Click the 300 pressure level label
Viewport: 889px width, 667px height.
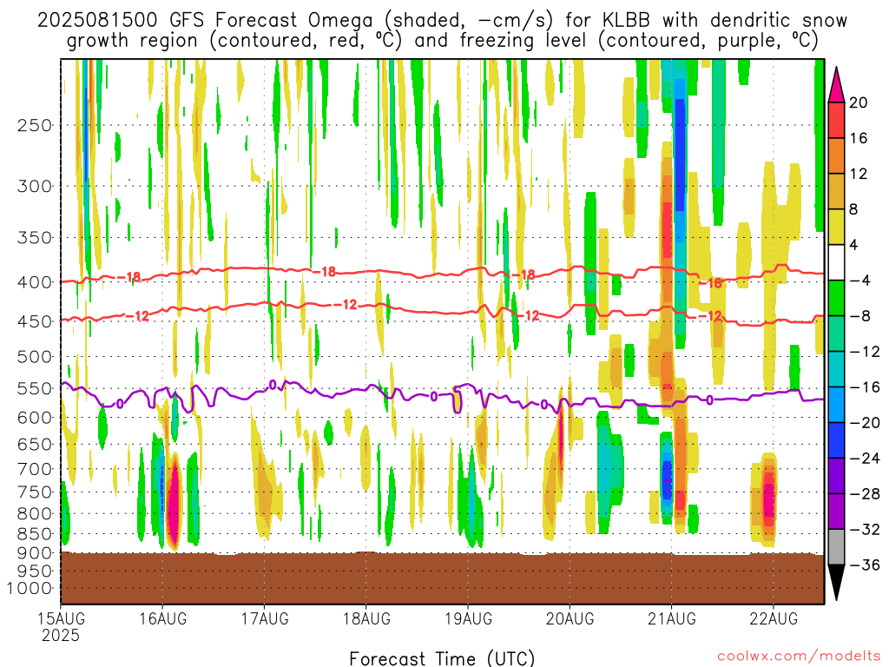(x=34, y=186)
